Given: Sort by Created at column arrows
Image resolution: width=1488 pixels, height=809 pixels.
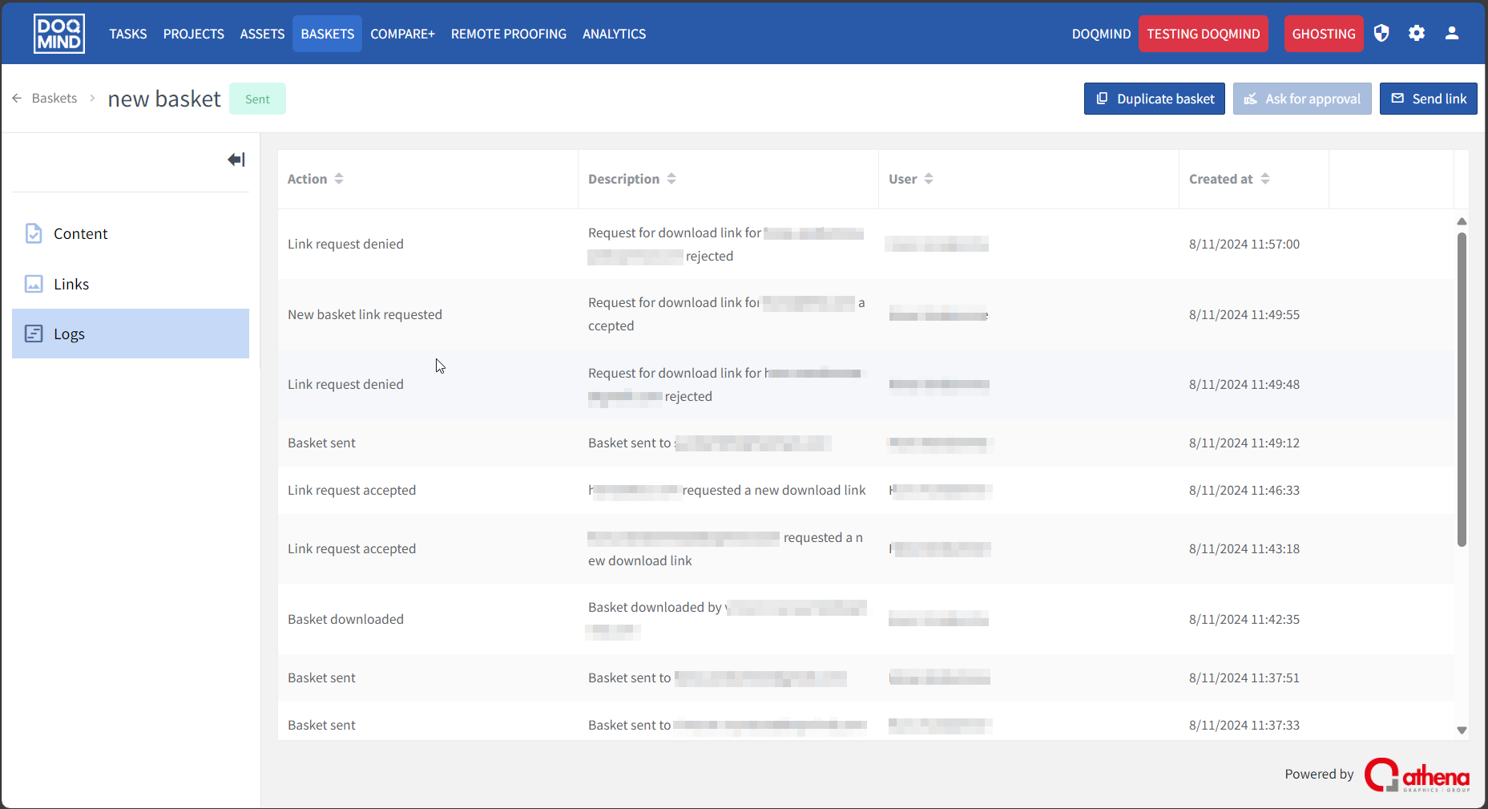Looking at the screenshot, I should (1265, 179).
